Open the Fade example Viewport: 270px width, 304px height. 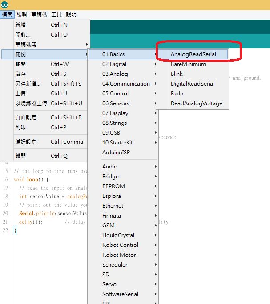point(192,94)
